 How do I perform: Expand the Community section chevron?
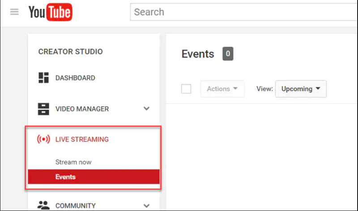146,206
